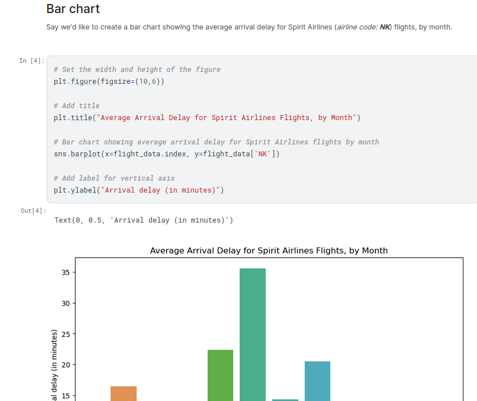This screenshot has width=477, height=401.
Task: Click the green bar in the chart
Action: 220,375
